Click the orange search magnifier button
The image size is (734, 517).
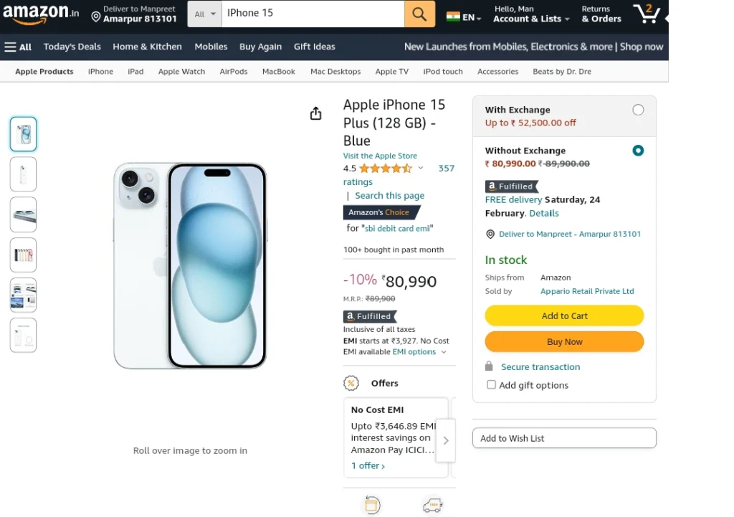419,14
